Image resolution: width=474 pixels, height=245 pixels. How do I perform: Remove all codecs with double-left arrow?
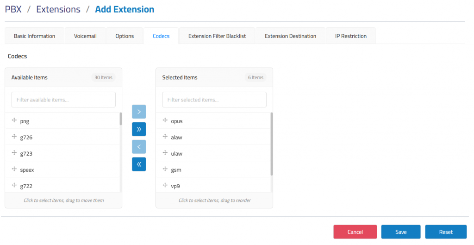point(139,164)
